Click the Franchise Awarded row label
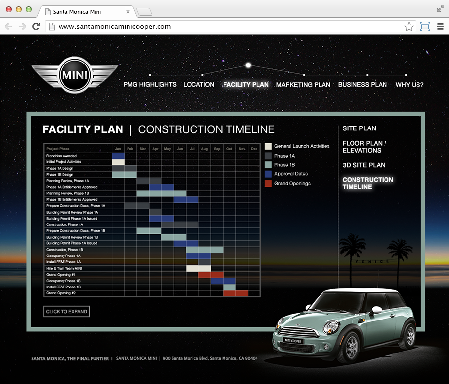Image resolution: width=449 pixels, height=384 pixels. (x=61, y=156)
